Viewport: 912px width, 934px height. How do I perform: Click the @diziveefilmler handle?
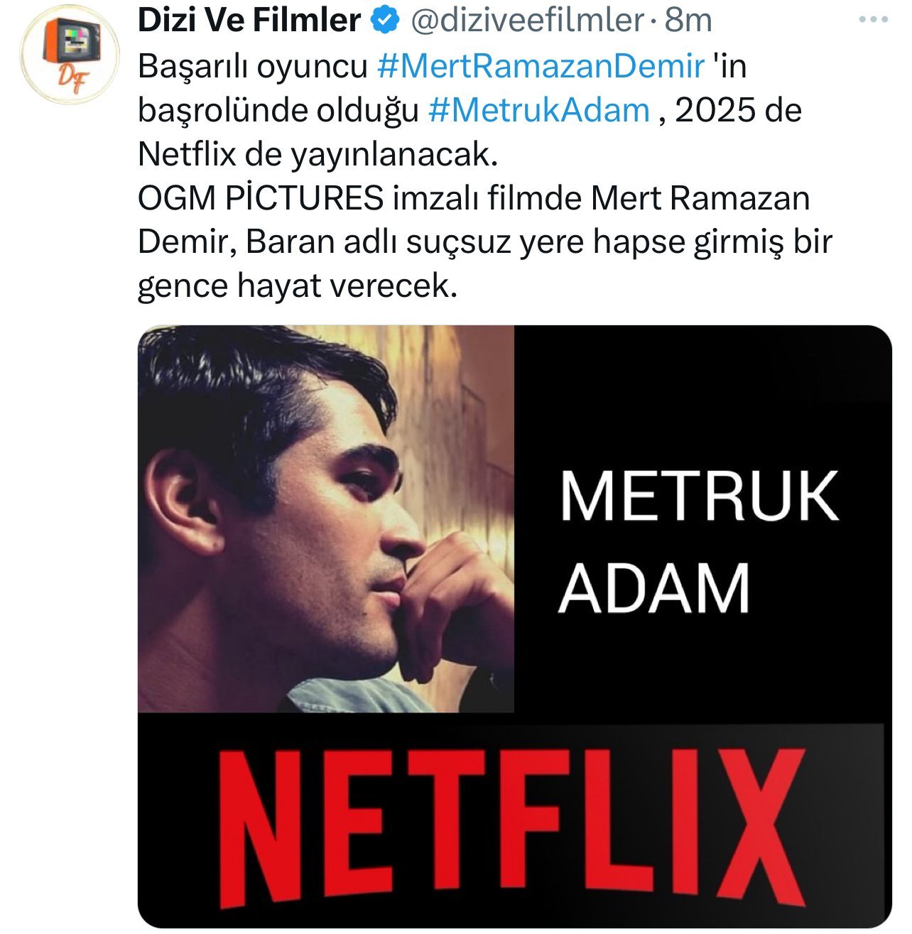pos(527,21)
